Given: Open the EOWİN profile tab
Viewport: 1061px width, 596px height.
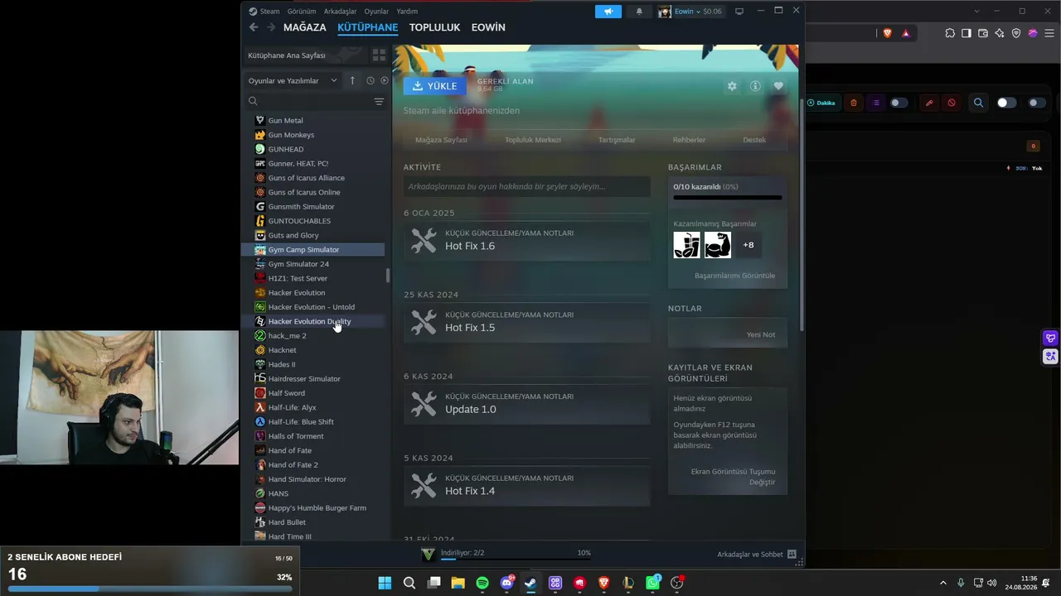Looking at the screenshot, I should (488, 27).
